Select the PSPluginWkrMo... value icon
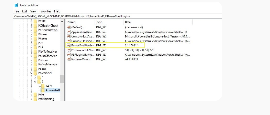This screenshot has width=270, height=115. 69,54
